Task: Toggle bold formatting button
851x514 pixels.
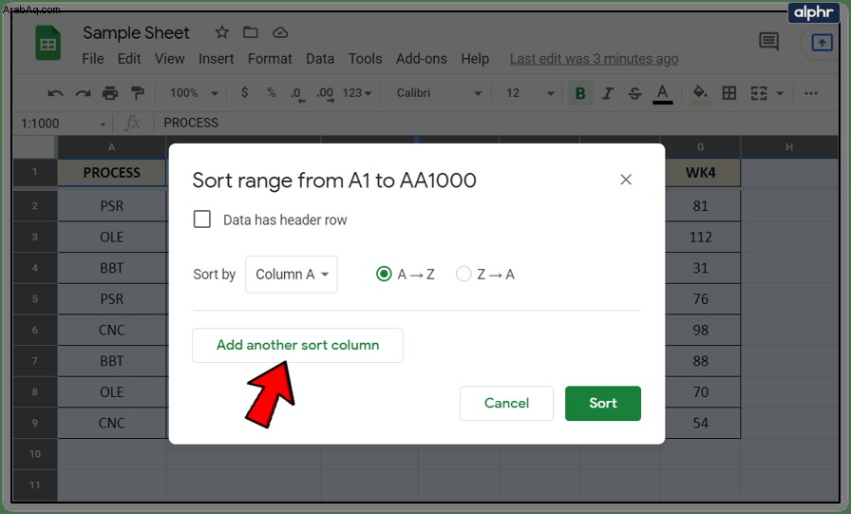Action: click(579, 93)
